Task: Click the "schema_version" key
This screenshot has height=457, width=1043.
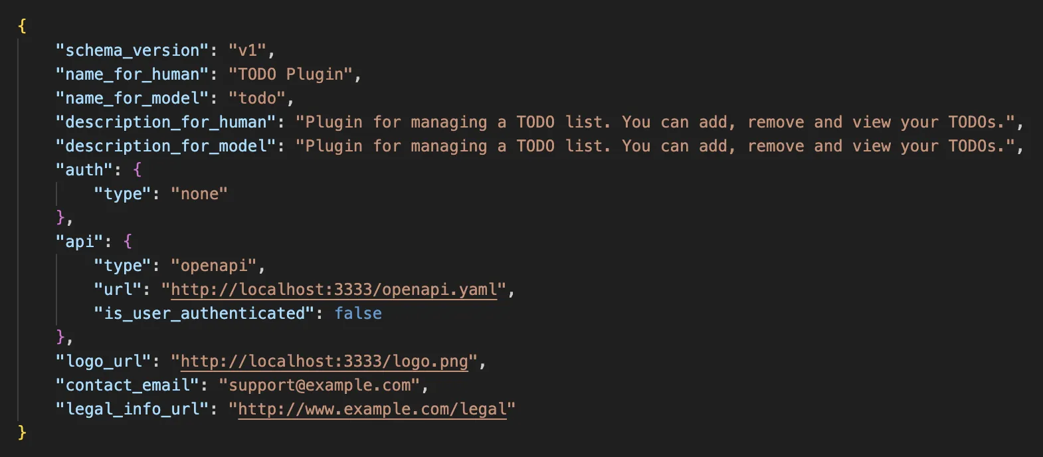Action: coord(132,50)
